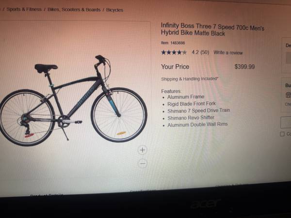Tick the Compare checkbox

[282, 134]
